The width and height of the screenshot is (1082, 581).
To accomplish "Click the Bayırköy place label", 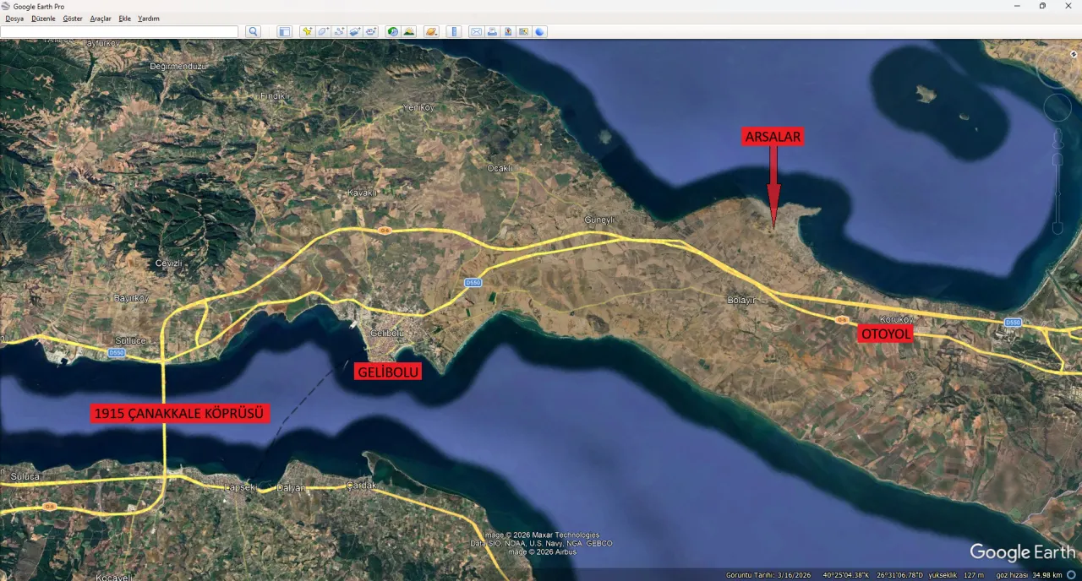I will pyautogui.click(x=131, y=298).
